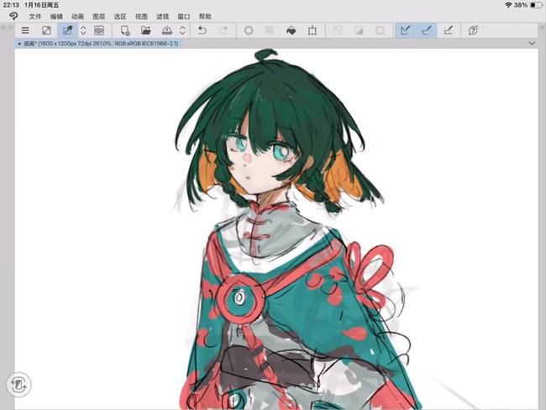Toggle snap to ruler
The width and height of the screenshot is (546, 410).
pos(405,30)
